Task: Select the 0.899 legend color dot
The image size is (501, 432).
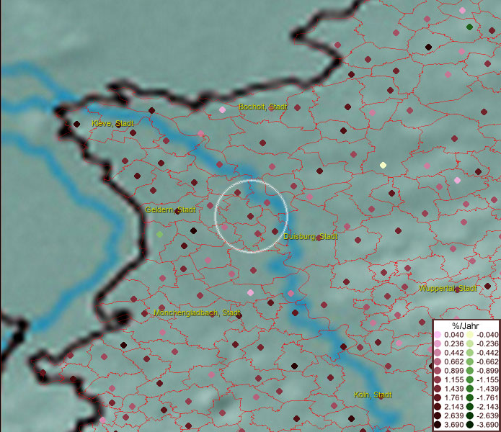Action: tap(438, 371)
